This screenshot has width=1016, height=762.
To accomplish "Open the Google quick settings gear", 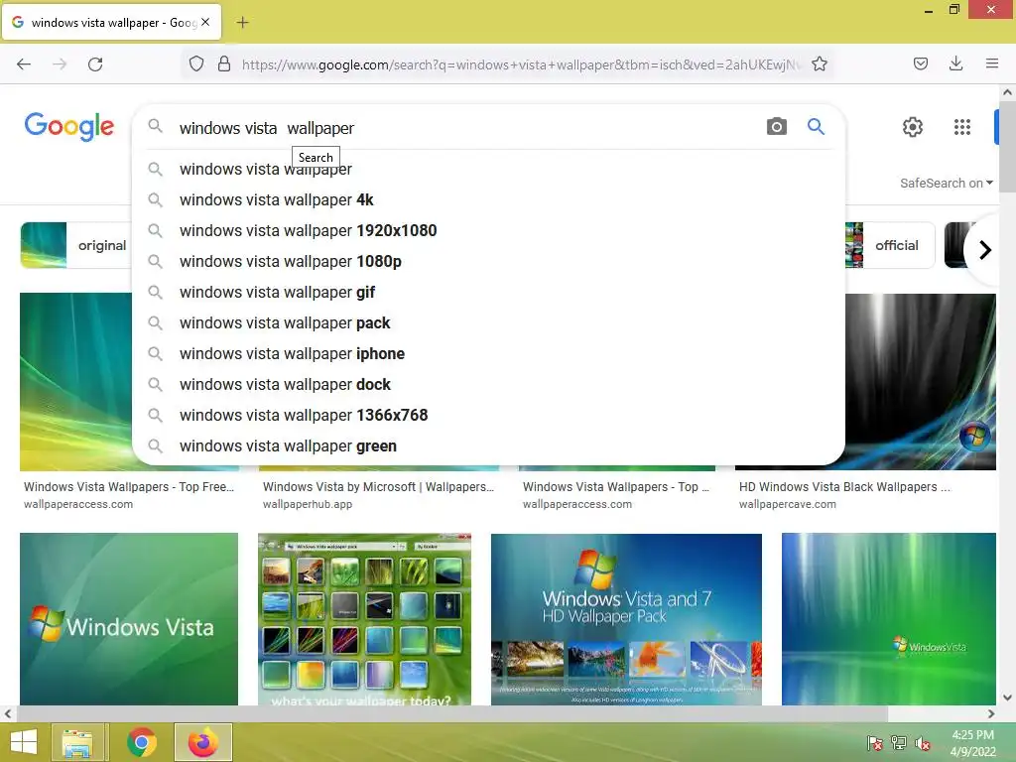I will click(x=913, y=127).
